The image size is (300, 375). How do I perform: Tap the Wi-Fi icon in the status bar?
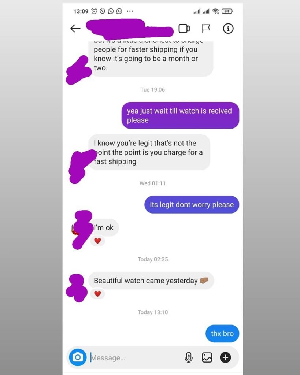[x=215, y=11]
